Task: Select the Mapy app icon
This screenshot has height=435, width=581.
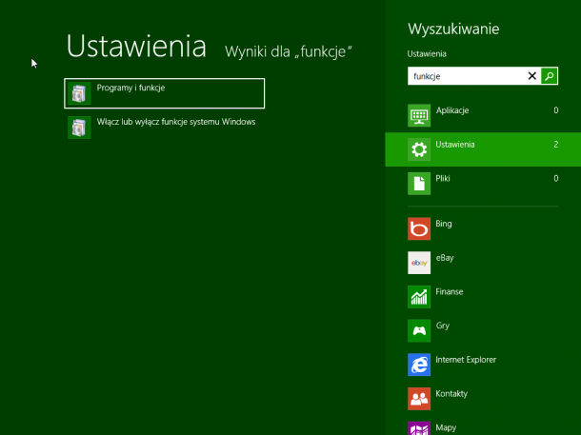Action: (x=419, y=428)
